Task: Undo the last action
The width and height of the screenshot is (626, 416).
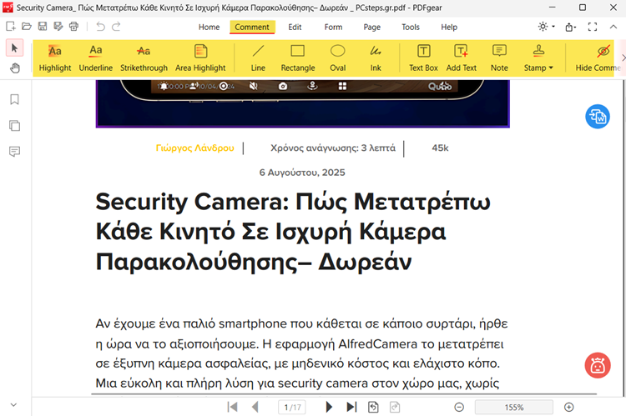Action: [100, 27]
